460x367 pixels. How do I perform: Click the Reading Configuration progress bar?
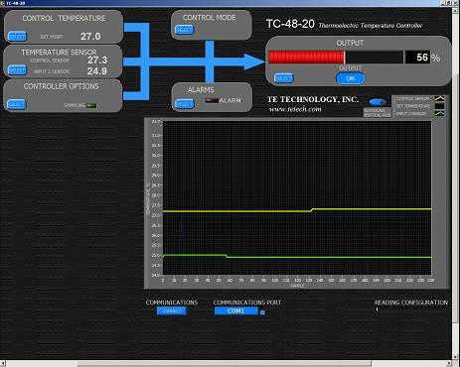[410, 309]
